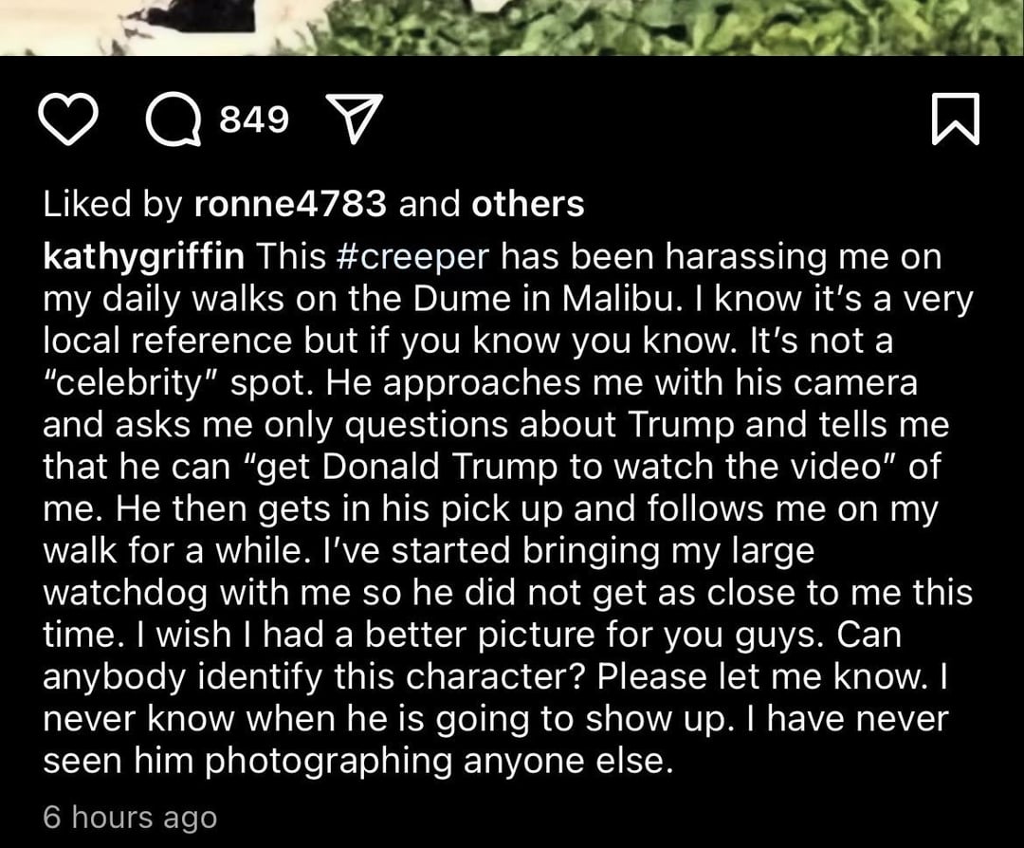
Task: Click the 849 comment count
Action: [253, 120]
